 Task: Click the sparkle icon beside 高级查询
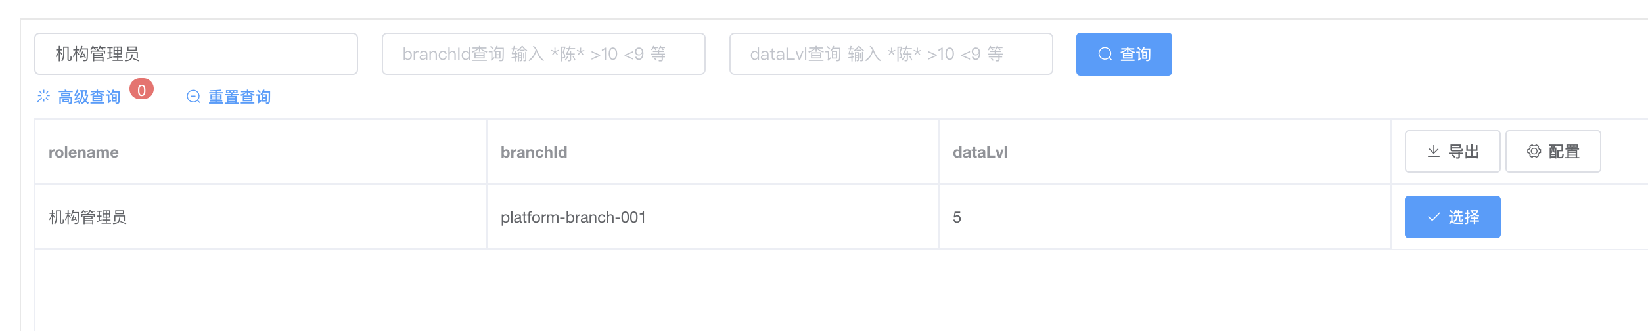click(43, 97)
